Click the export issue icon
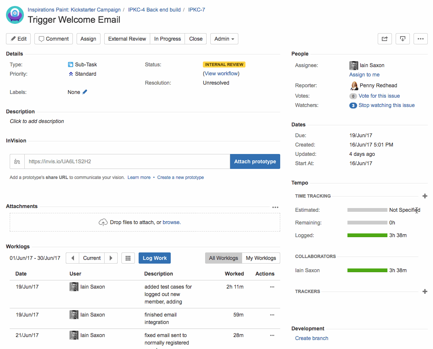The width and height of the screenshot is (433, 349). [x=403, y=39]
